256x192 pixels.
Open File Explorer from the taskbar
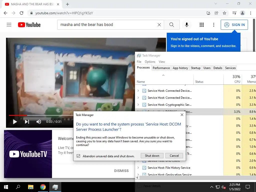tap(30, 187)
